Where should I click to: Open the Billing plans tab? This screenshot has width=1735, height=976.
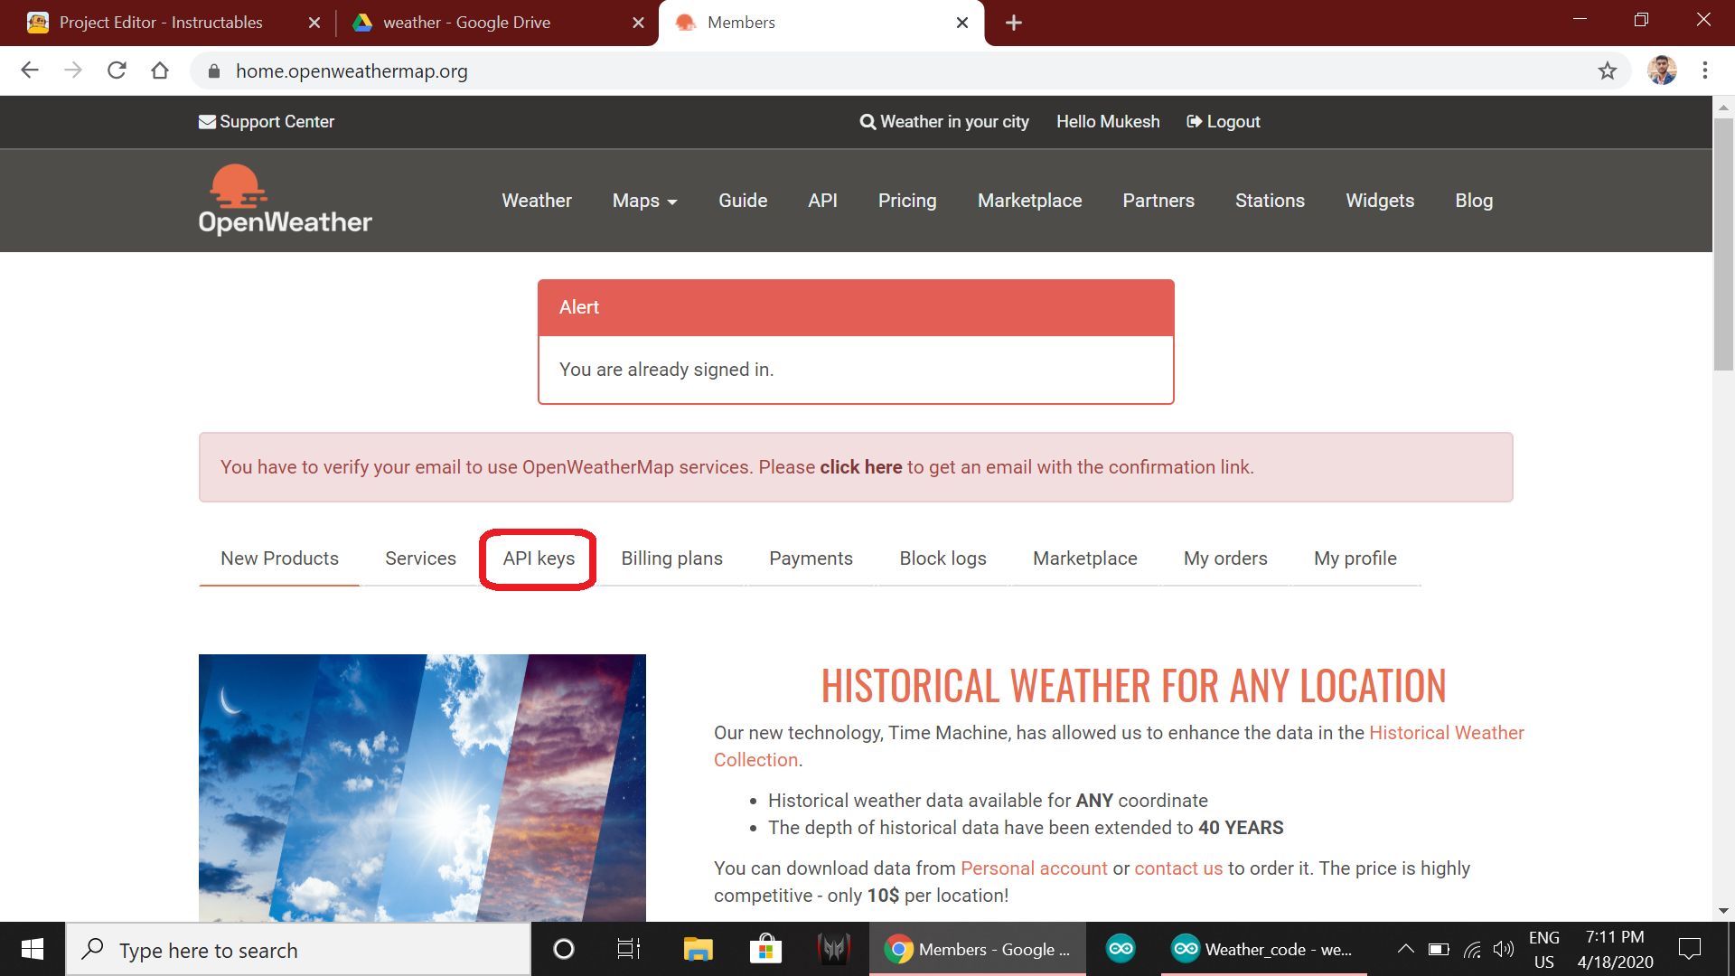tap(671, 558)
